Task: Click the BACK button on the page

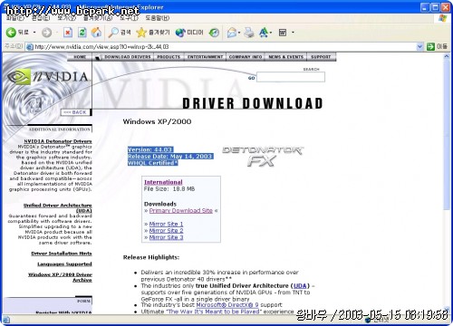Action: coord(75,112)
